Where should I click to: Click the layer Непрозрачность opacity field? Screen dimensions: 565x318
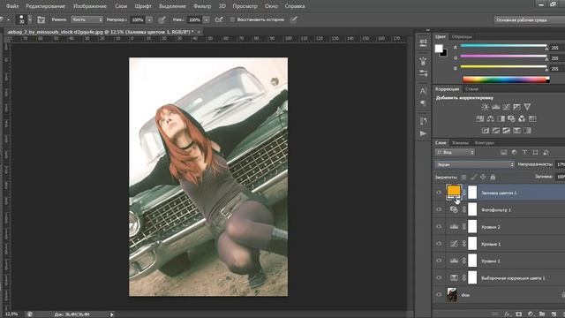tap(561, 164)
